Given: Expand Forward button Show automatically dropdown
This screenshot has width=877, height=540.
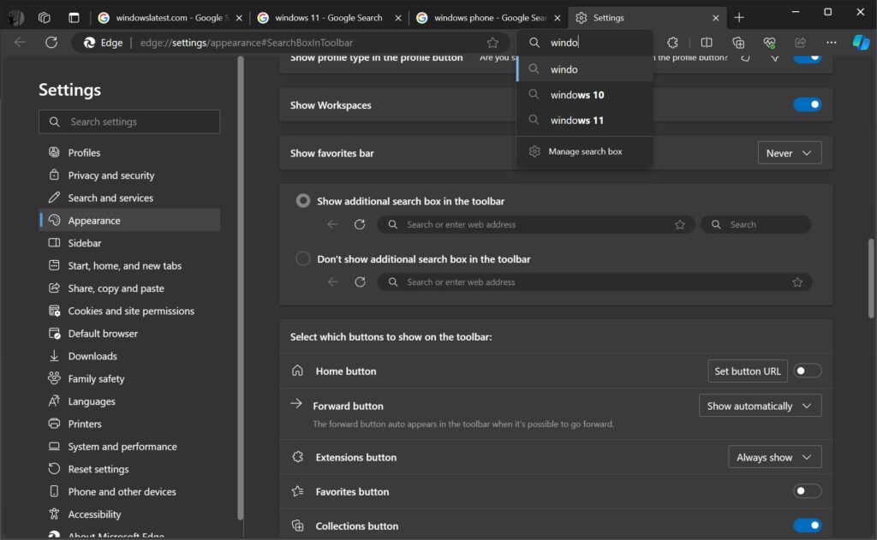Looking at the screenshot, I should pos(760,406).
